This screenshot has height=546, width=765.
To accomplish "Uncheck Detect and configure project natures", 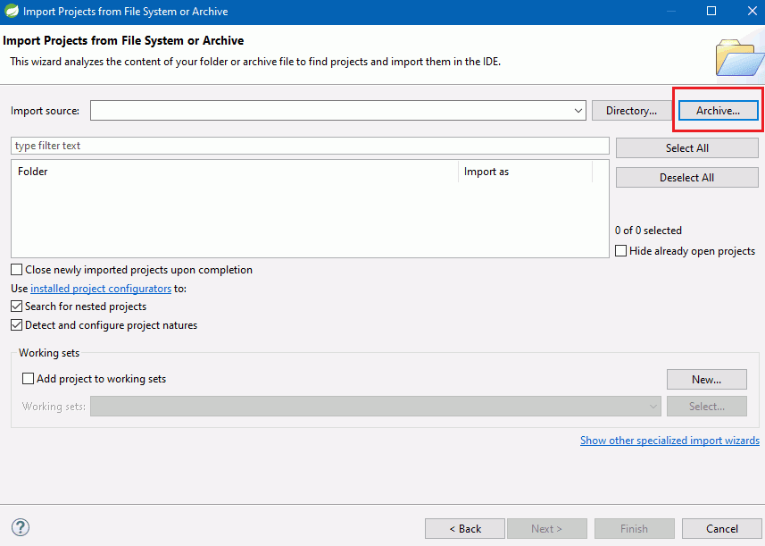I will (17, 325).
